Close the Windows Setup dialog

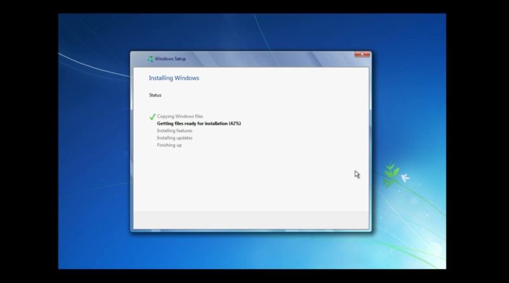pyautogui.click(x=362, y=54)
